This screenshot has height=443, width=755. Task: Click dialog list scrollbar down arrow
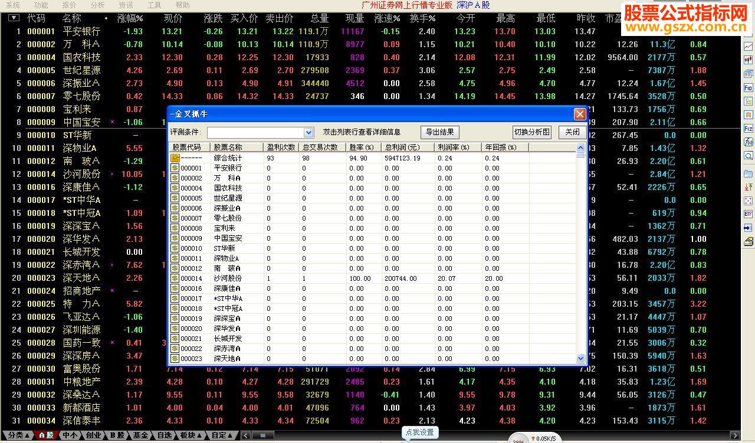point(580,359)
